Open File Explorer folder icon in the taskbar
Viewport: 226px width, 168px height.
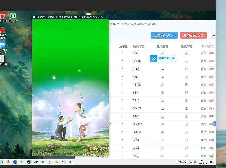click(57, 162)
